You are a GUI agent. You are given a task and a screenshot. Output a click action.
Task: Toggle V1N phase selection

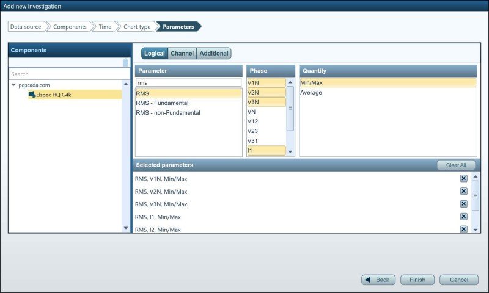coord(267,82)
